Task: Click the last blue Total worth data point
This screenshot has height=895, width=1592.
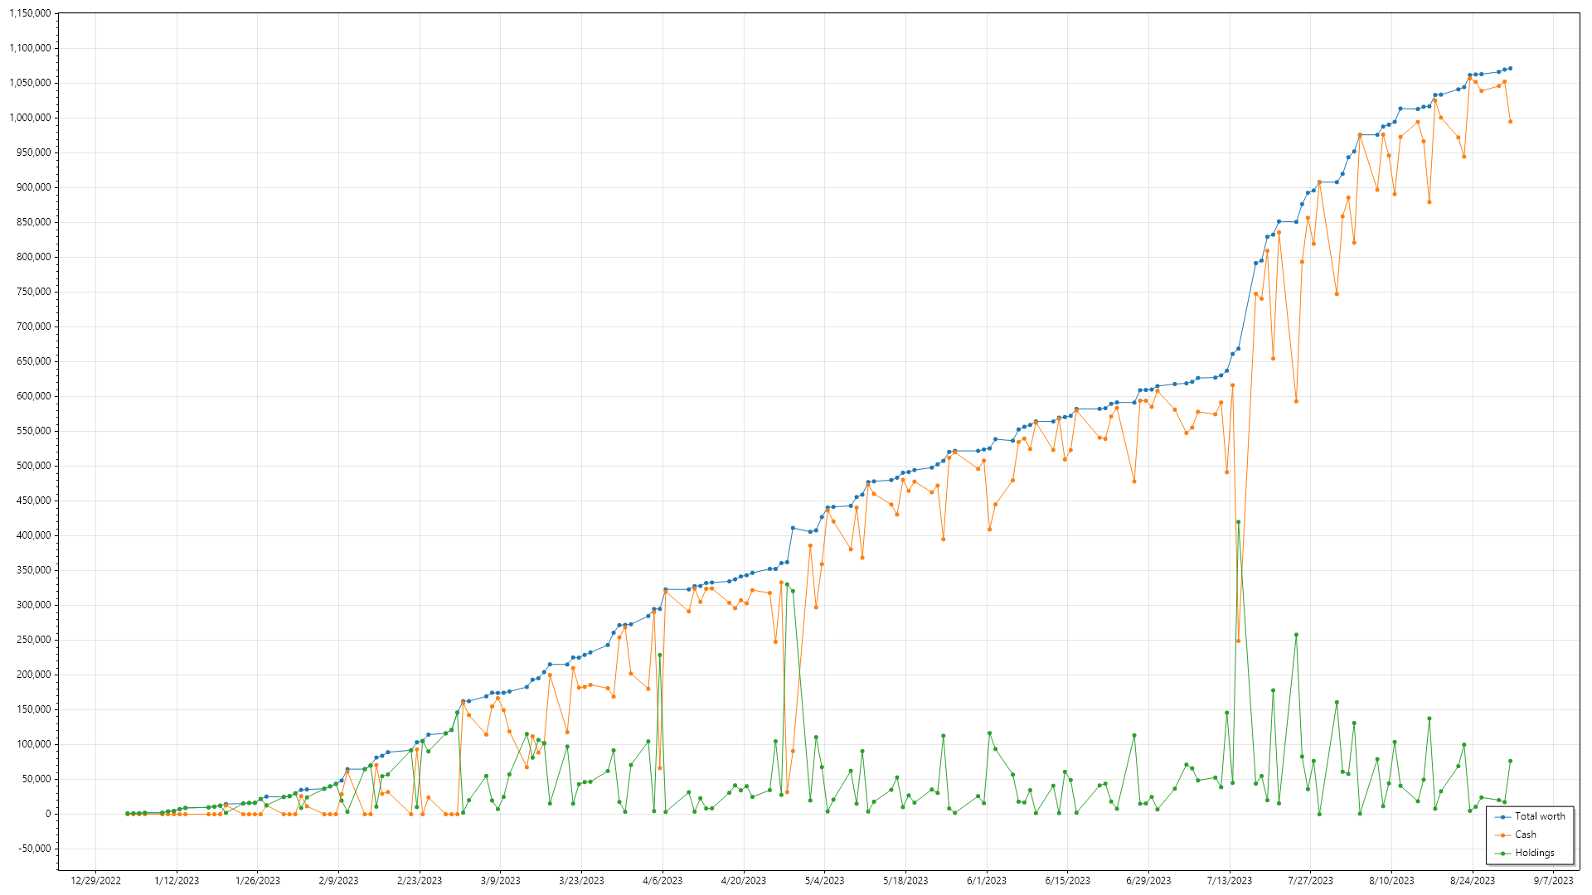Action: [x=1510, y=69]
